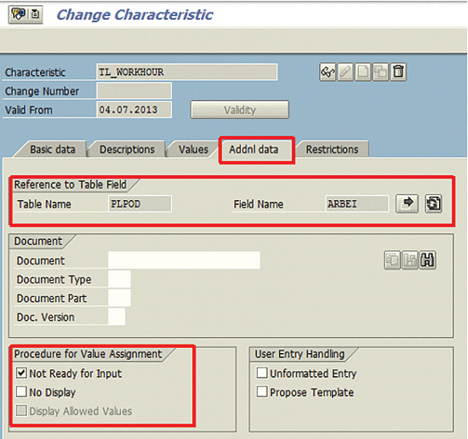Select the Restrictions tab
The width and height of the screenshot is (468, 439).
tap(332, 149)
